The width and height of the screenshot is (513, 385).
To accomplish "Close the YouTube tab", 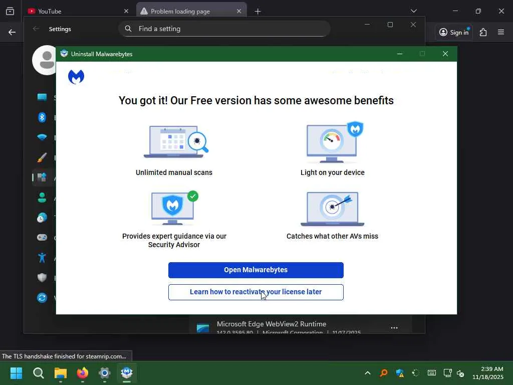I will pyautogui.click(x=126, y=11).
